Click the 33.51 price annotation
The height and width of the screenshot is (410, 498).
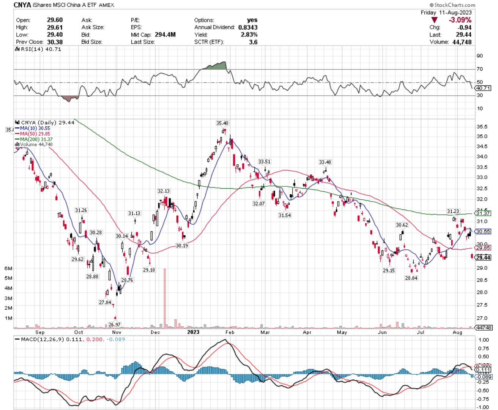tap(265, 162)
